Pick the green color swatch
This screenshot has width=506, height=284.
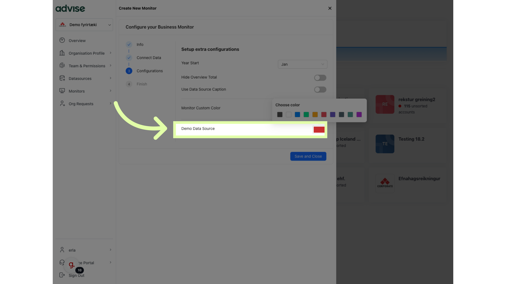(x=306, y=115)
